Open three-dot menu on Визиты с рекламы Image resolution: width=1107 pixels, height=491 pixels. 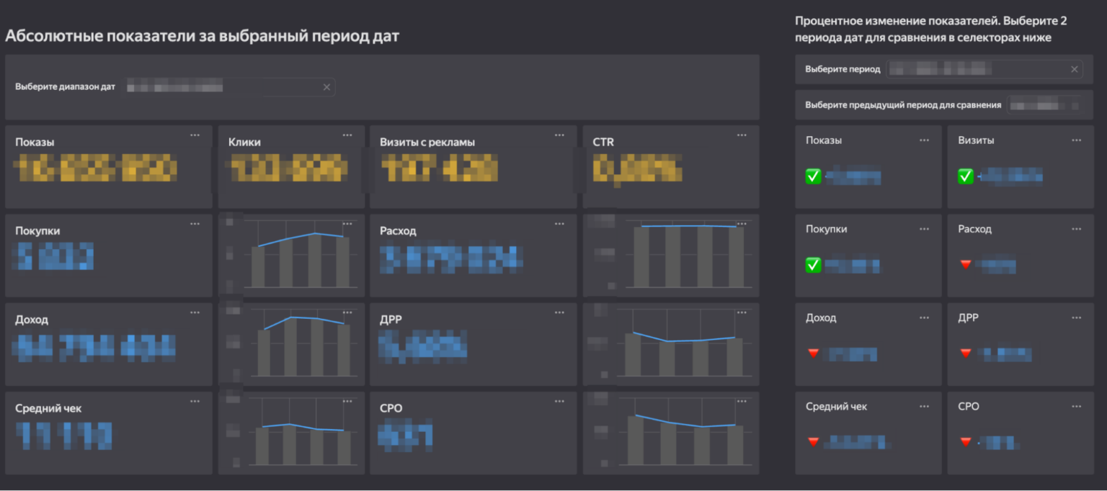tap(559, 135)
